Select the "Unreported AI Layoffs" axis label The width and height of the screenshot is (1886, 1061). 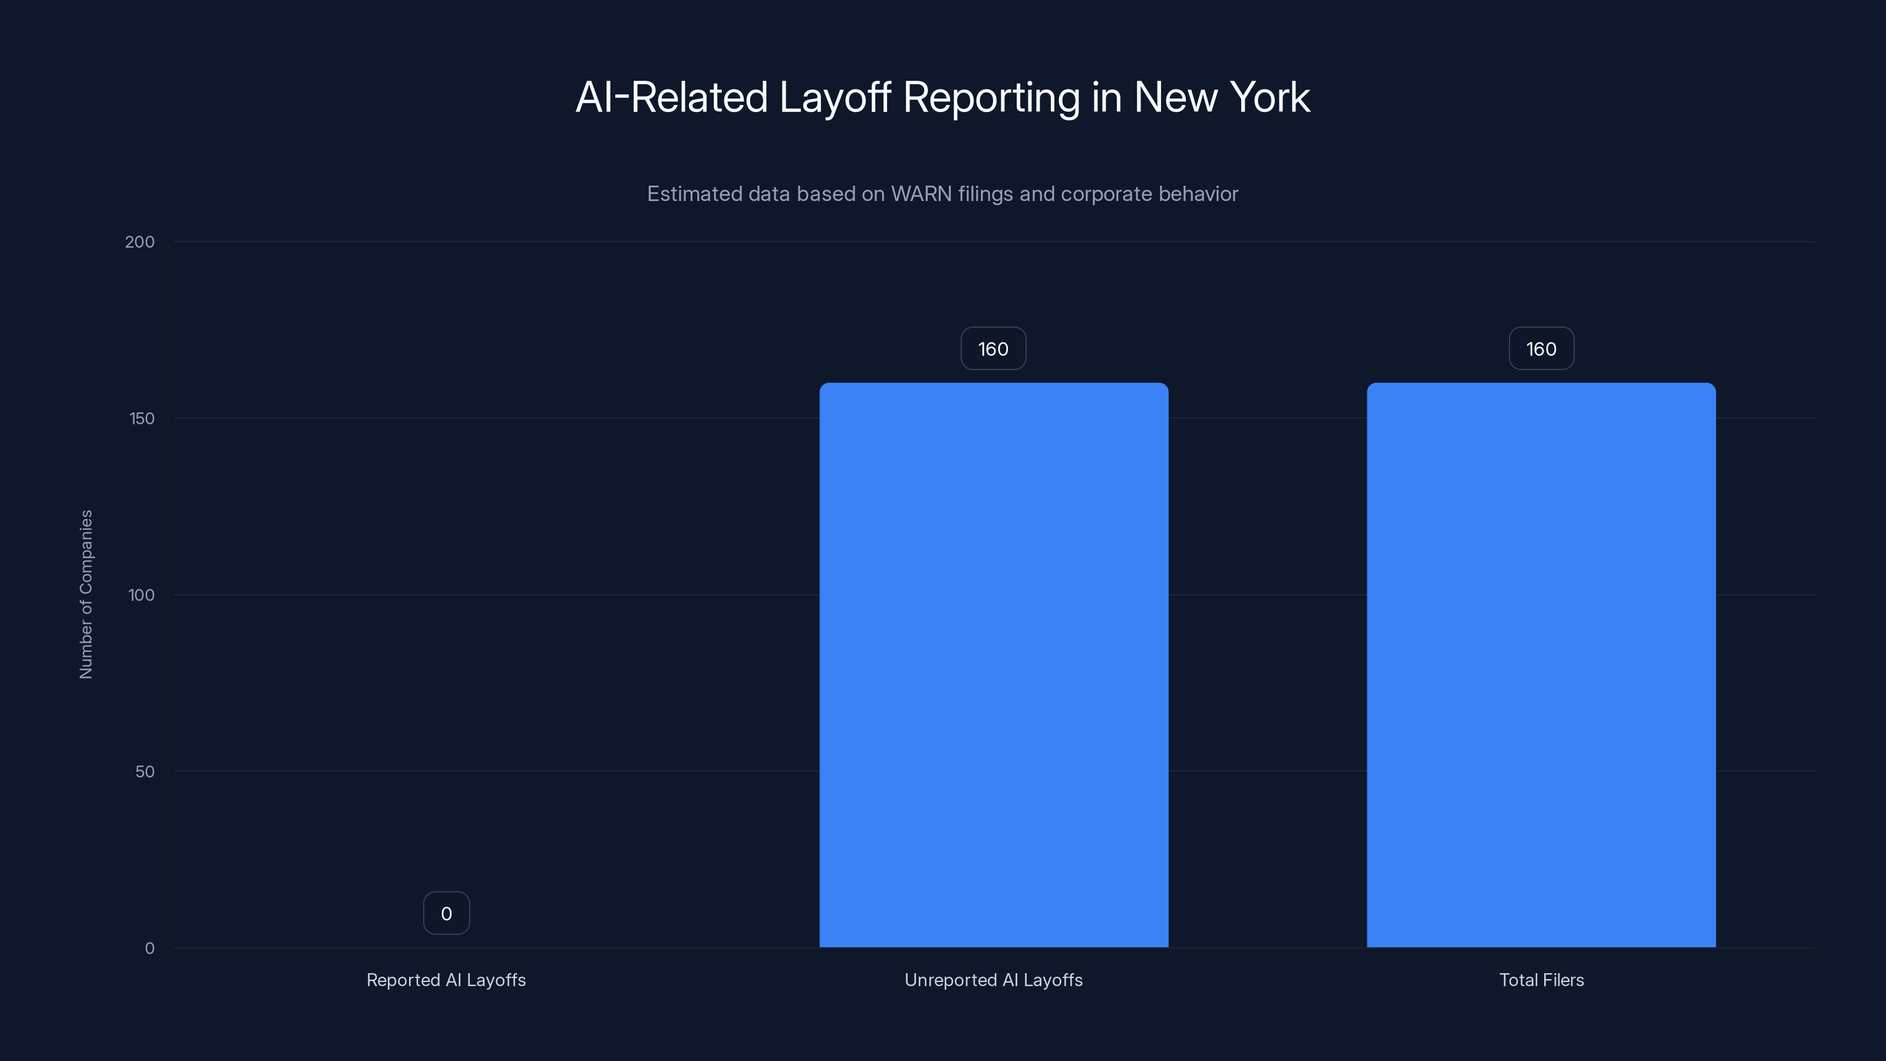click(994, 980)
